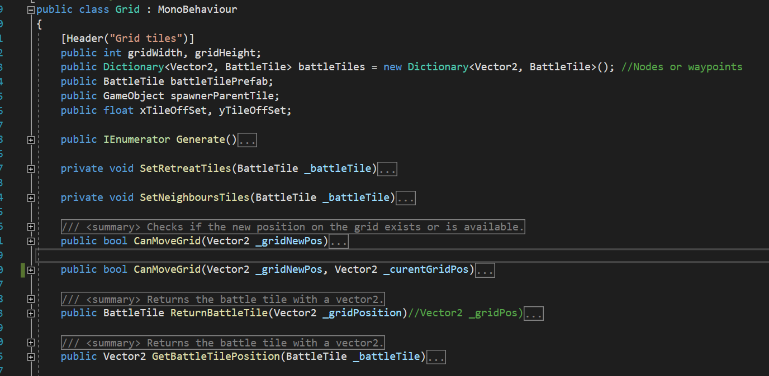Expand the summary comment above ReturnBattleTile
The width and height of the screenshot is (769, 376).
pos(31,298)
